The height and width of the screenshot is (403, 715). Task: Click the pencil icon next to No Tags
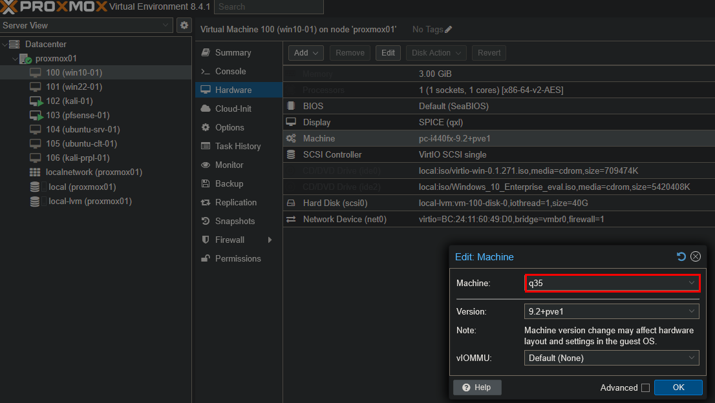(x=449, y=30)
